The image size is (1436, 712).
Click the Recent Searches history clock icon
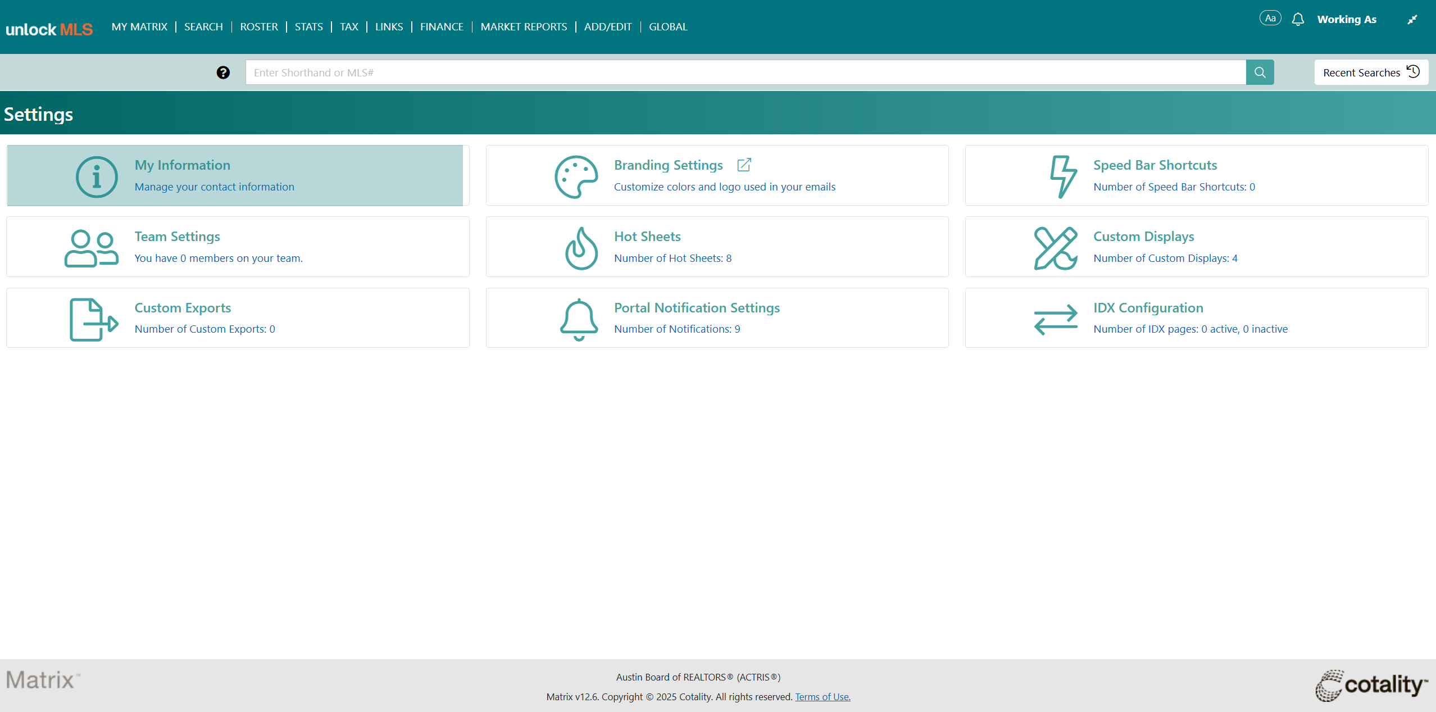(x=1413, y=71)
